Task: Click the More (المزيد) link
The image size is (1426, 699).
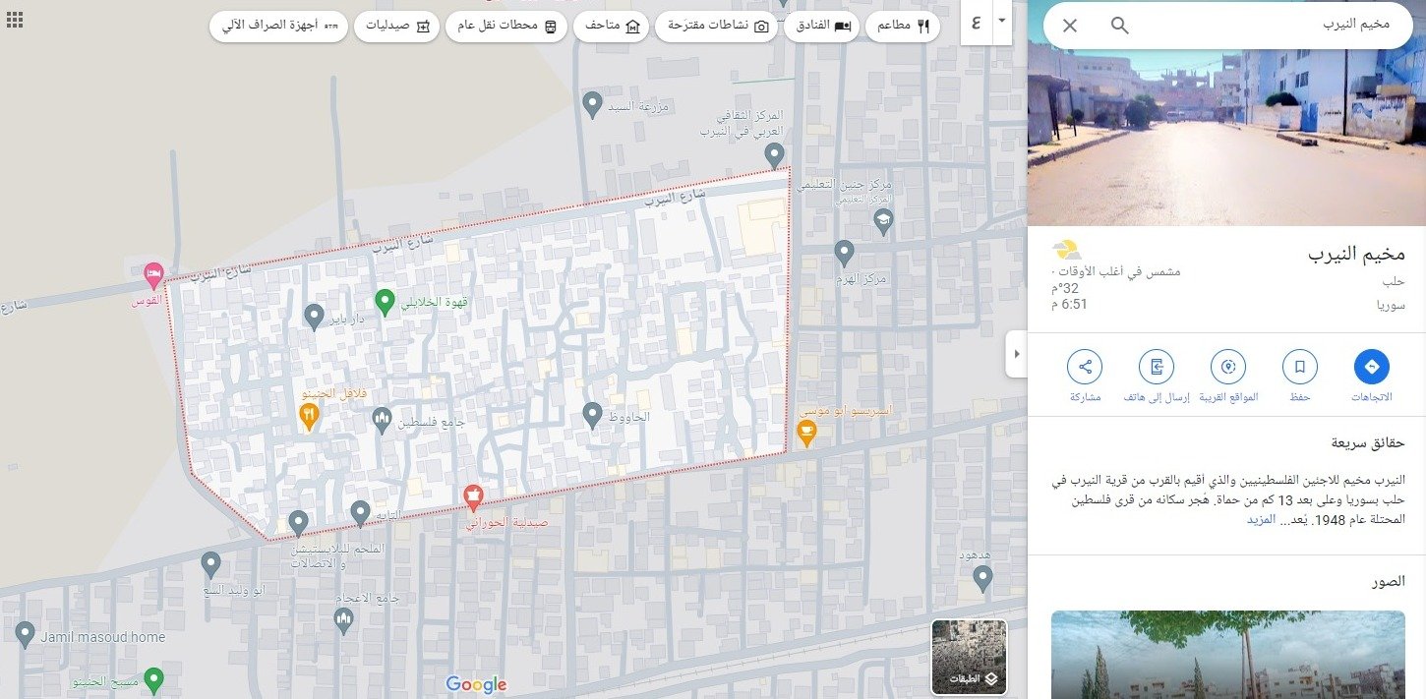Action: 1261,519
